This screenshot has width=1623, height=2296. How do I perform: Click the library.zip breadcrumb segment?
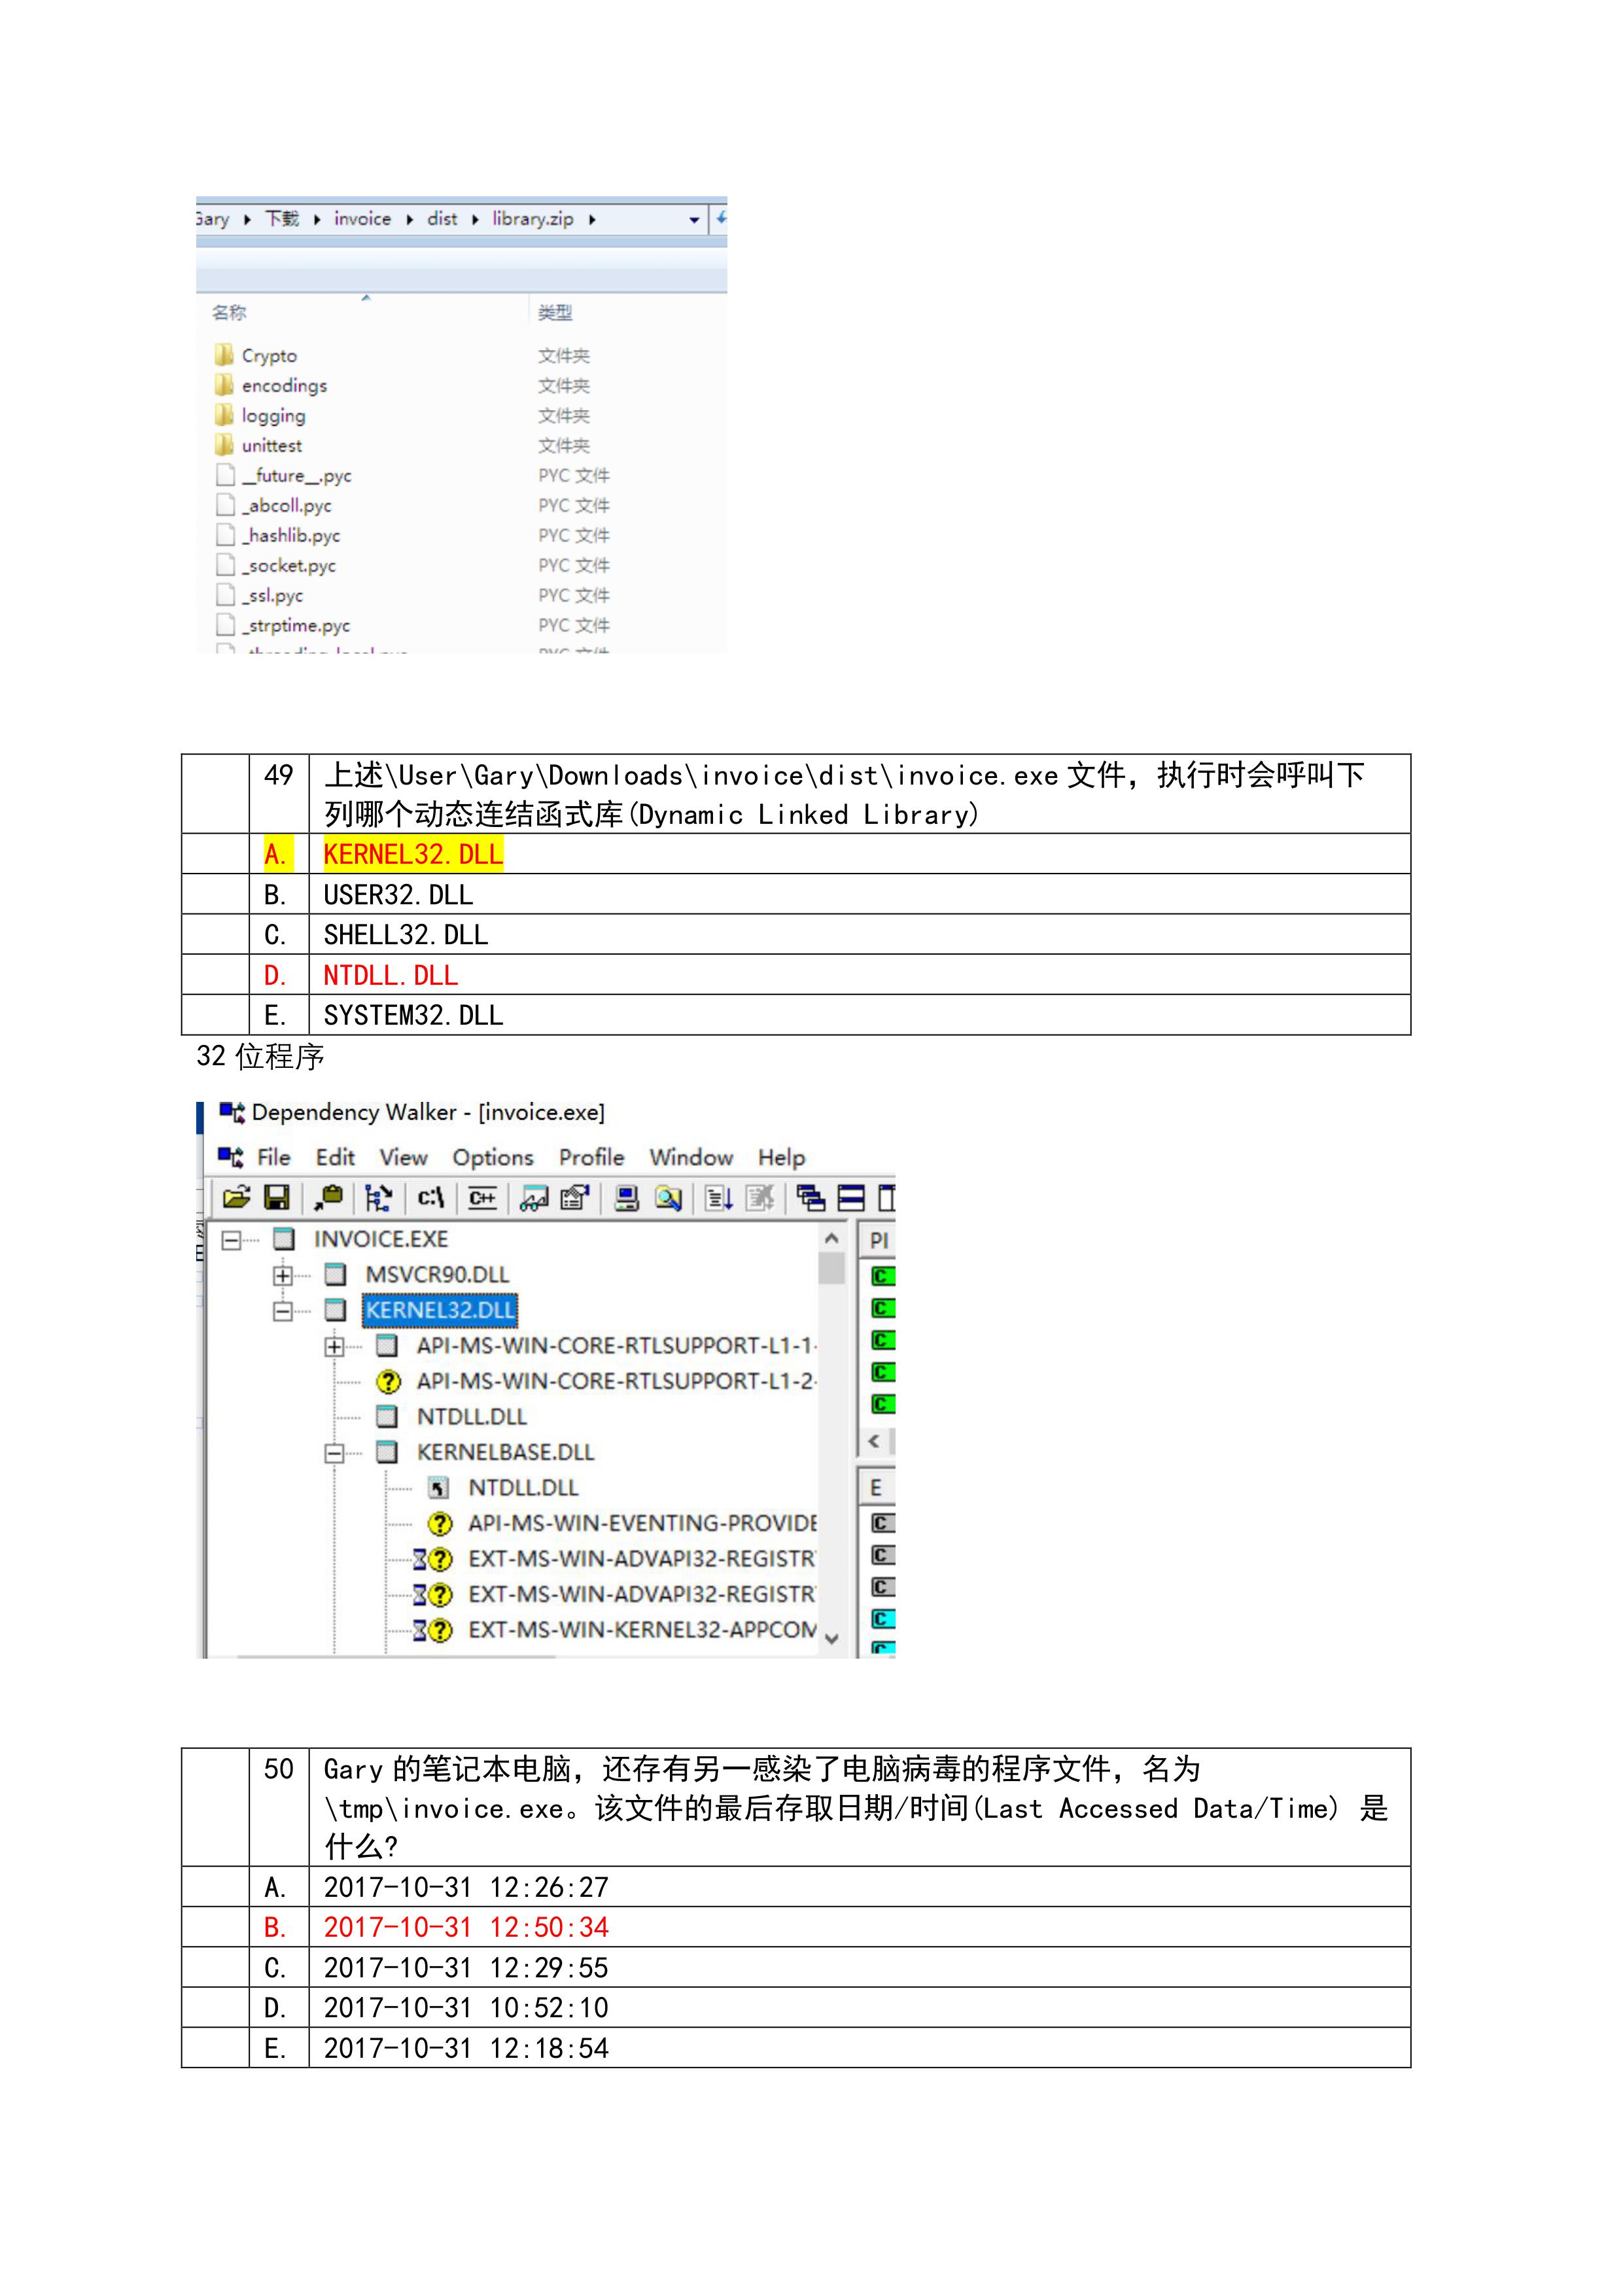(532, 219)
